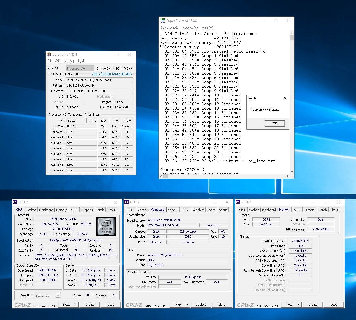Click scroll-up arrow in Super PI
This screenshot has width=356, height=320.
(292, 33)
